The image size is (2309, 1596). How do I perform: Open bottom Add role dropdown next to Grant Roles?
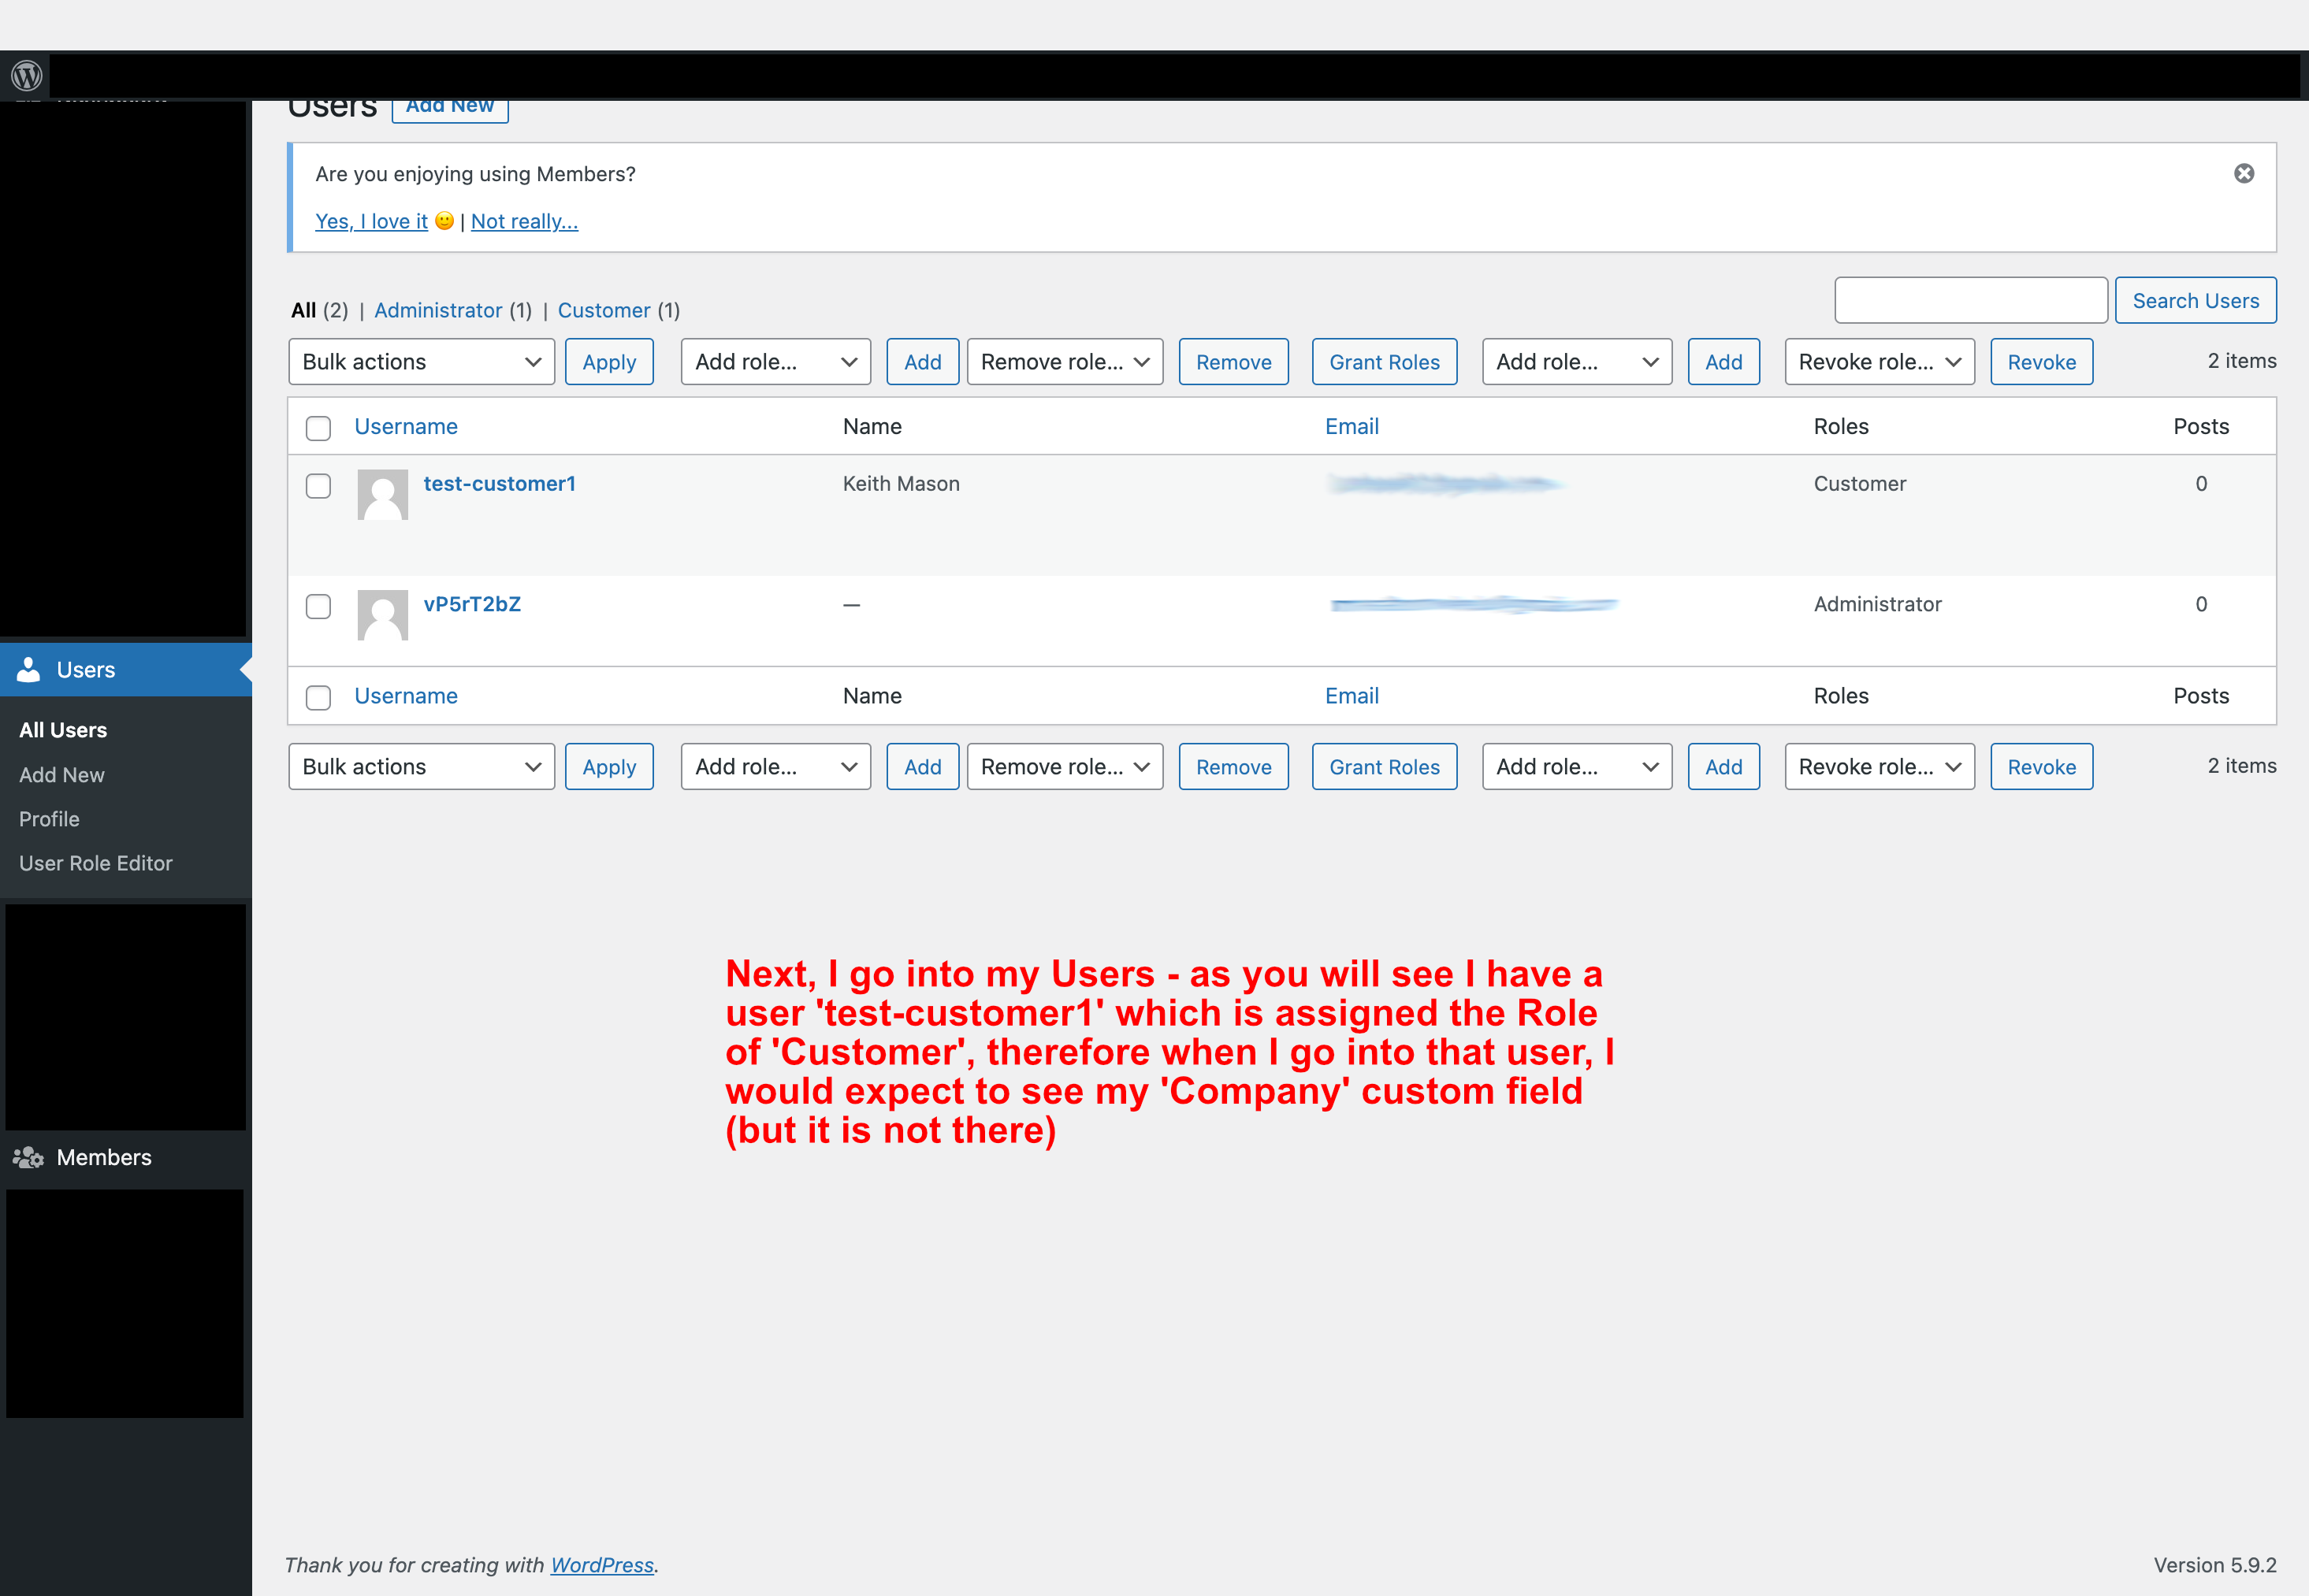[x=1577, y=767]
